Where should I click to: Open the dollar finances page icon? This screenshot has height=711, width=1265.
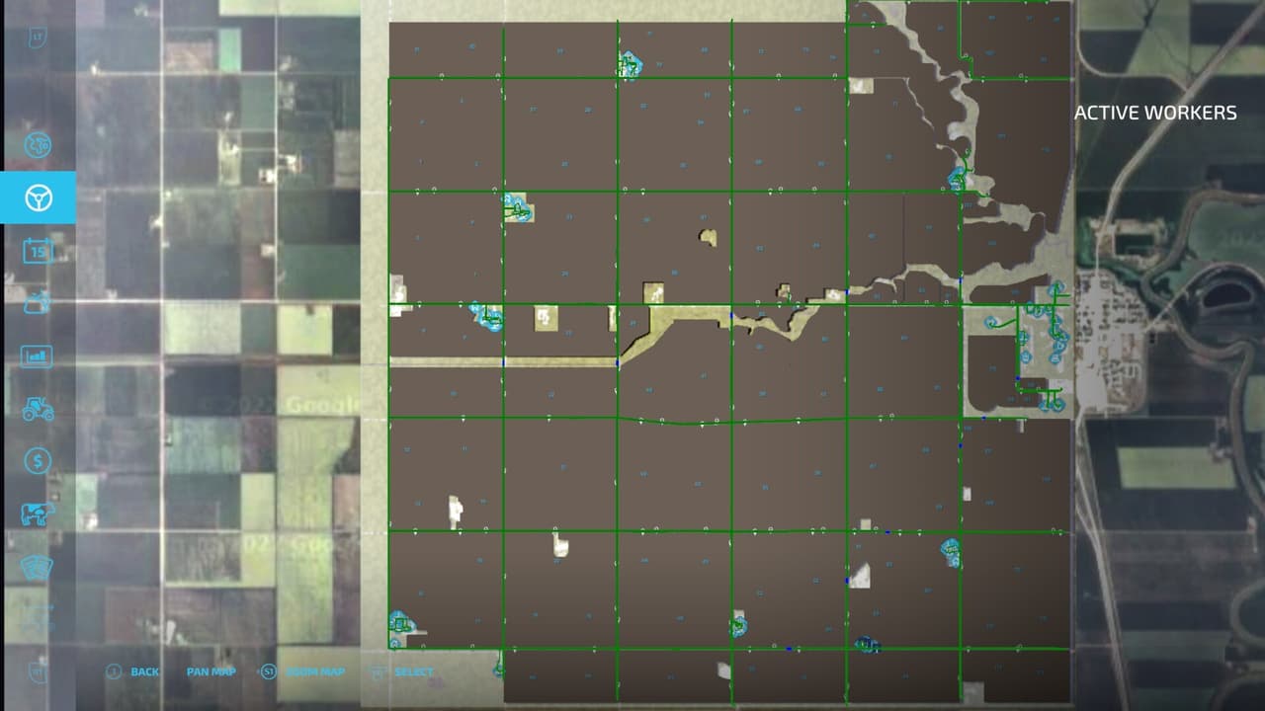click(x=38, y=460)
